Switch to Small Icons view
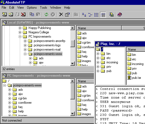The image size is (145, 124). [x=90, y=15]
